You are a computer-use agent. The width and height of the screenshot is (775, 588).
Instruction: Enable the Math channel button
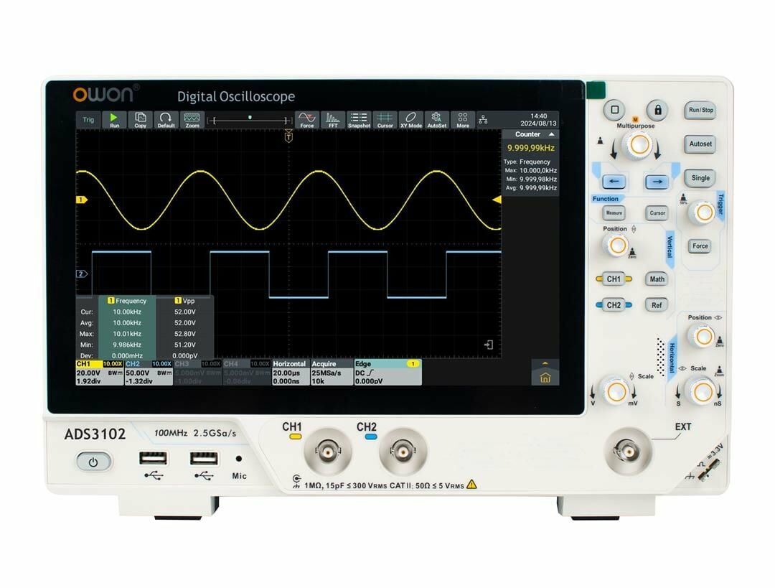click(x=656, y=279)
